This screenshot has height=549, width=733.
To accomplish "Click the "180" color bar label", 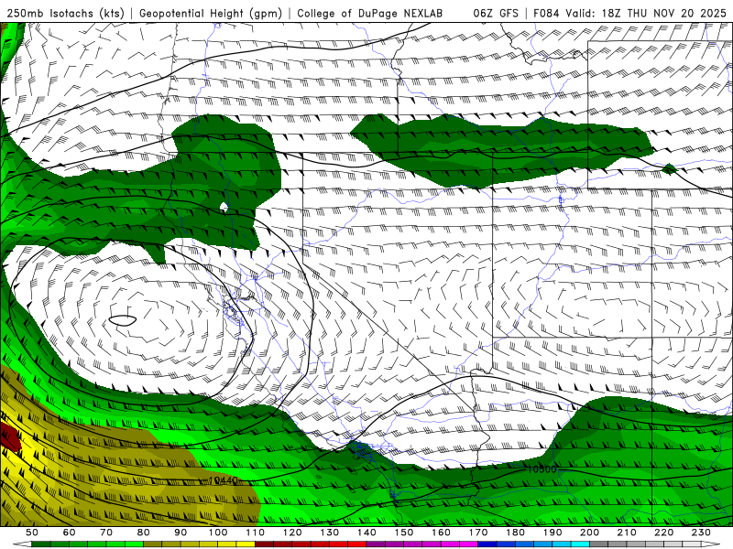I will [x=515, y=533].
